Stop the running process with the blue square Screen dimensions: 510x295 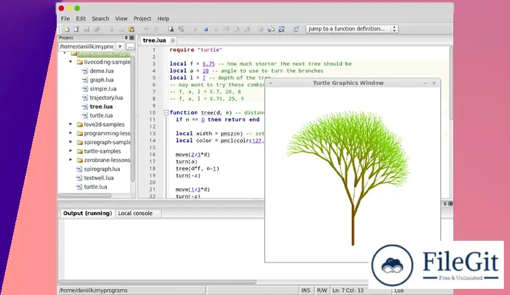206,29
